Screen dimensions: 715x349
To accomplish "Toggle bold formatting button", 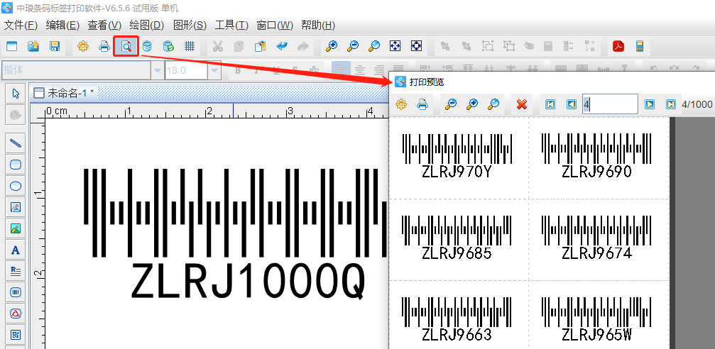I will 238,70.
